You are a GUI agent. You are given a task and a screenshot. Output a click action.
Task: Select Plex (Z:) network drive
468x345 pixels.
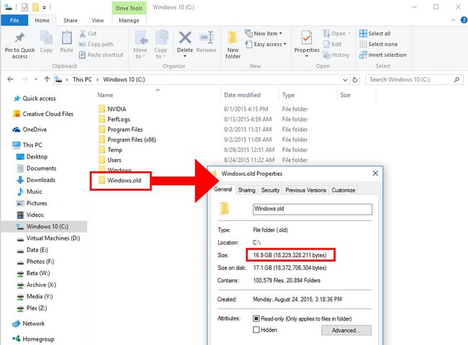[32, 308]
